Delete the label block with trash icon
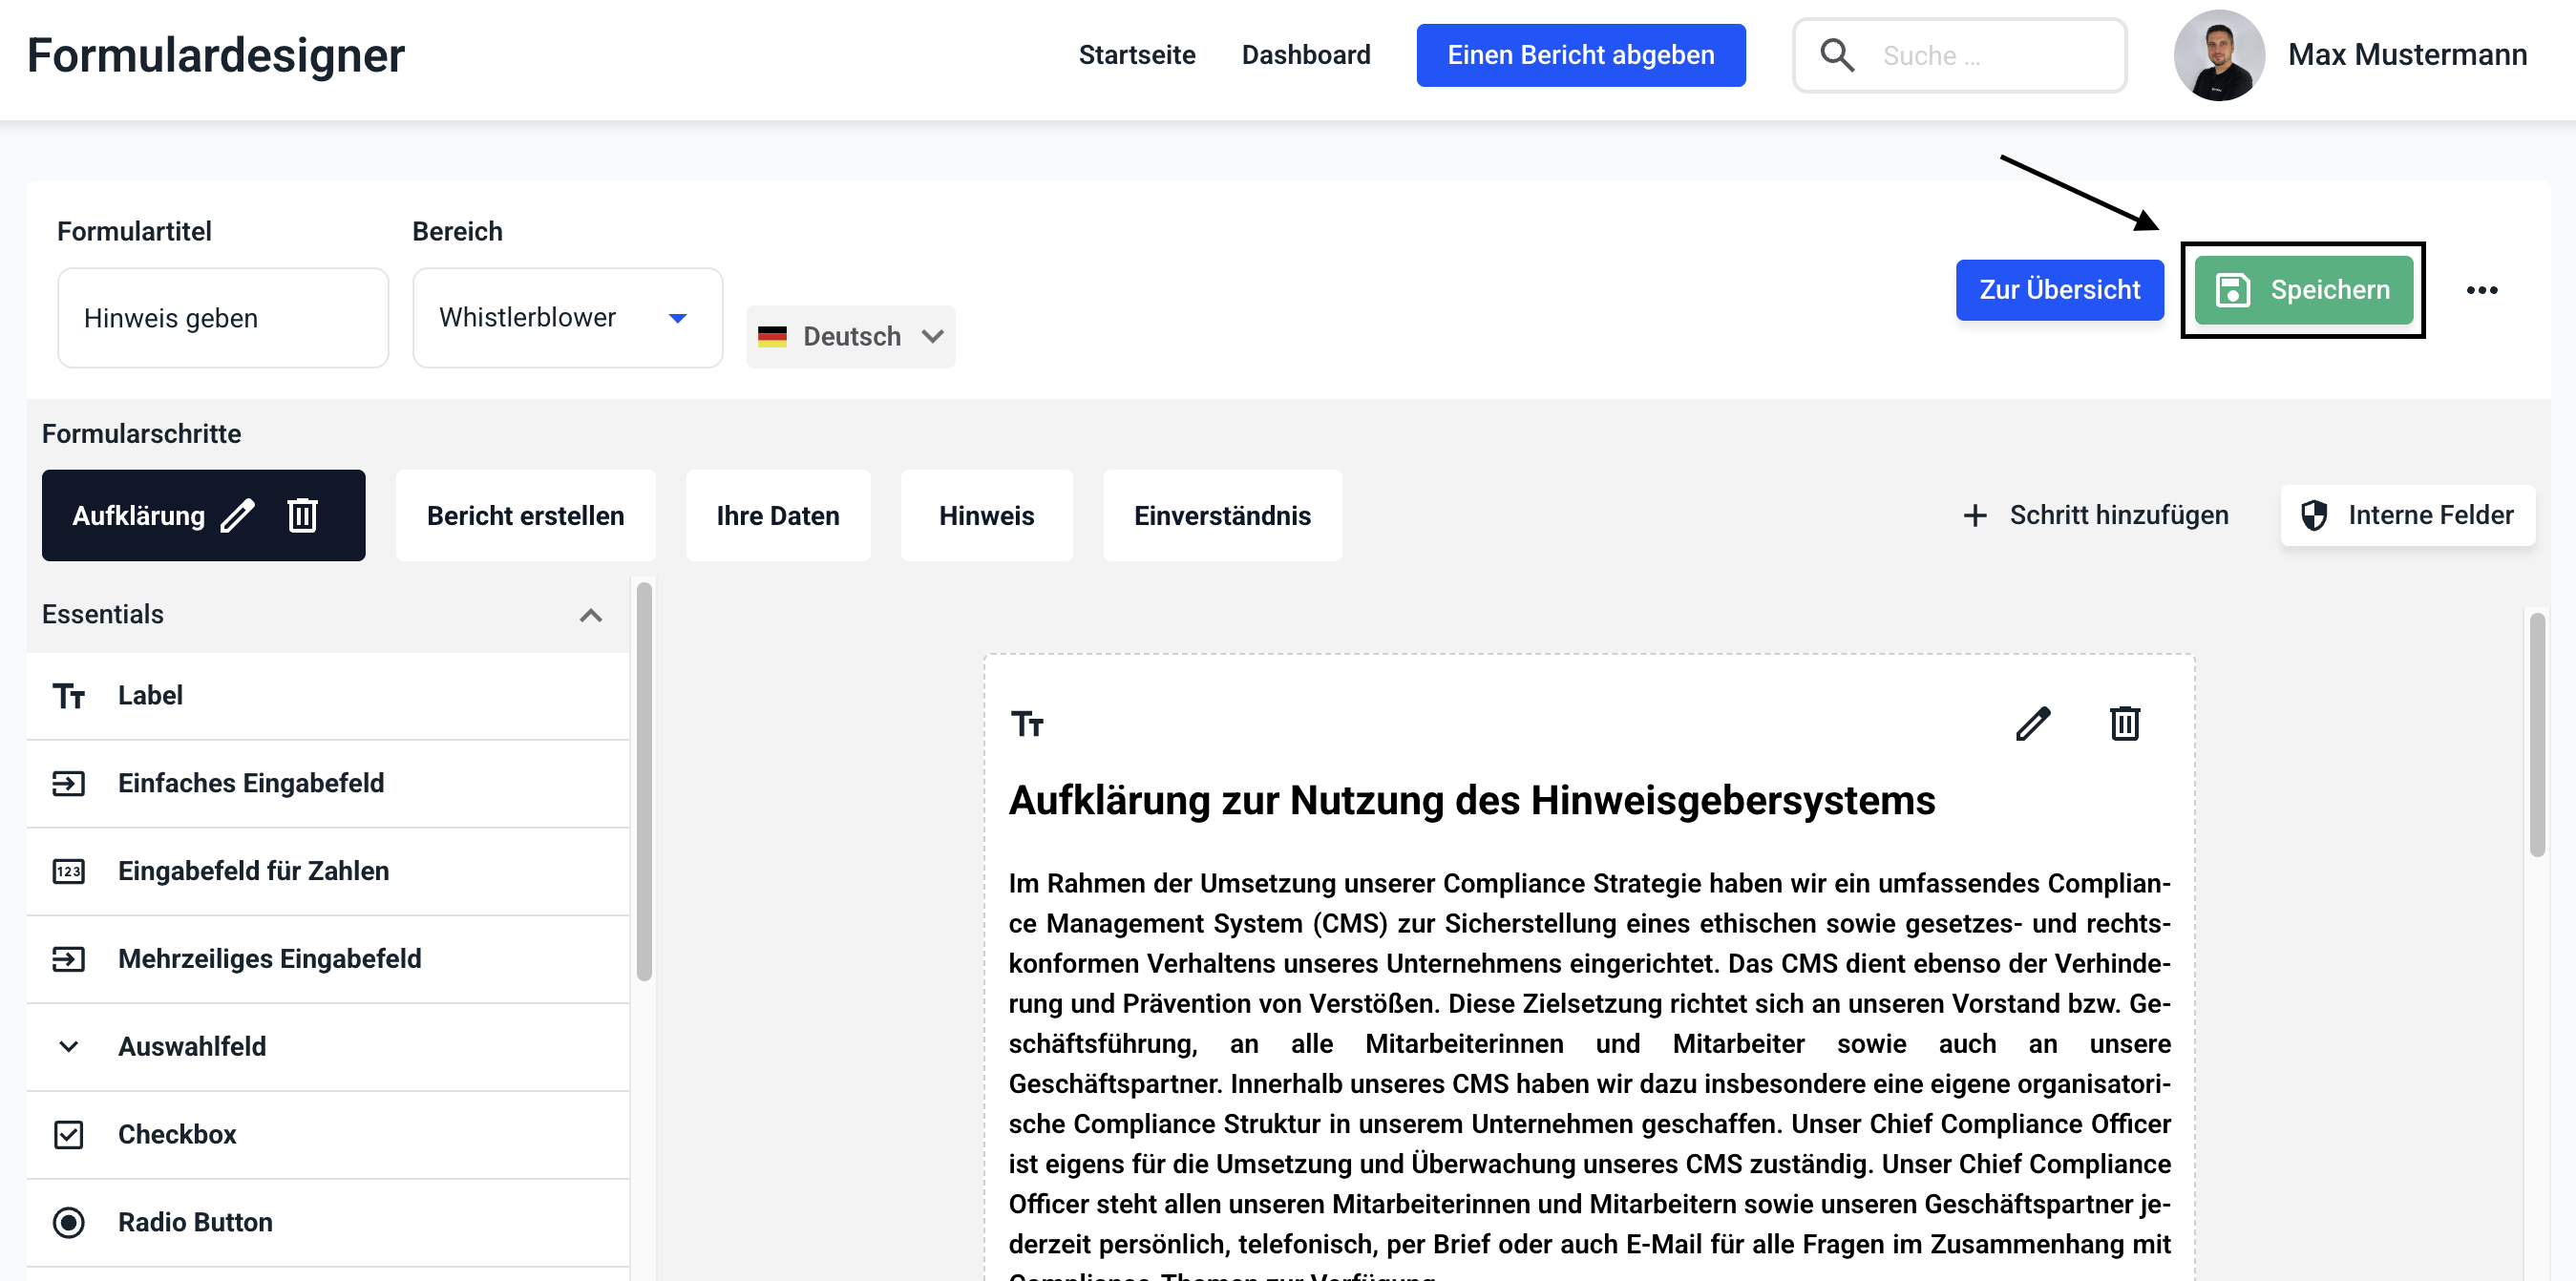 pos(2124,723)
